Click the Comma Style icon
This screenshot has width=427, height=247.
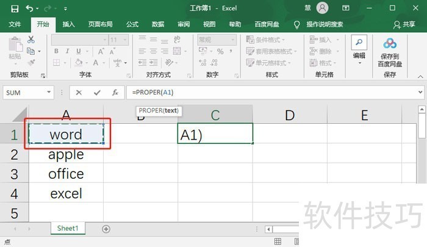click(231, 51)
